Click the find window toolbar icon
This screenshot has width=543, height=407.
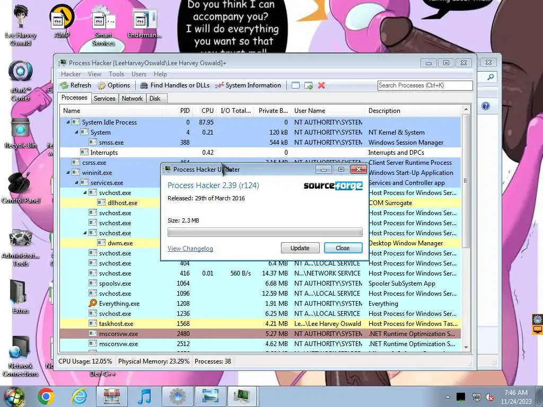pos(295,85)
